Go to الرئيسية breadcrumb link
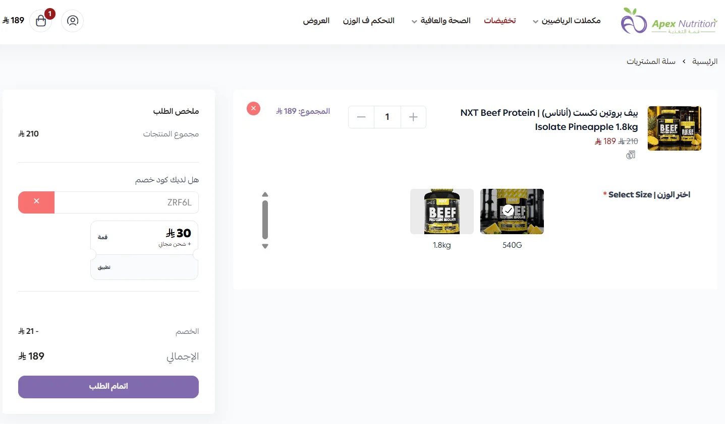The image size is (725, 424). [705, 61]
